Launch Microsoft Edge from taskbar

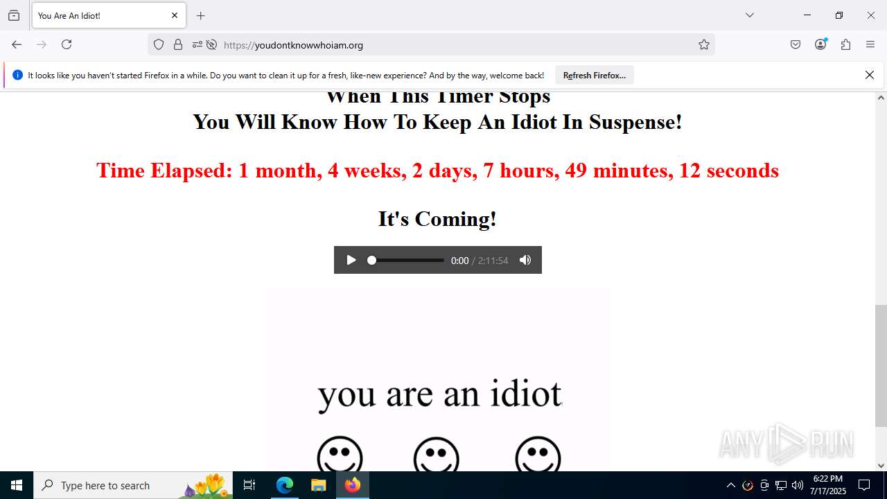click(x=285, y=485)
